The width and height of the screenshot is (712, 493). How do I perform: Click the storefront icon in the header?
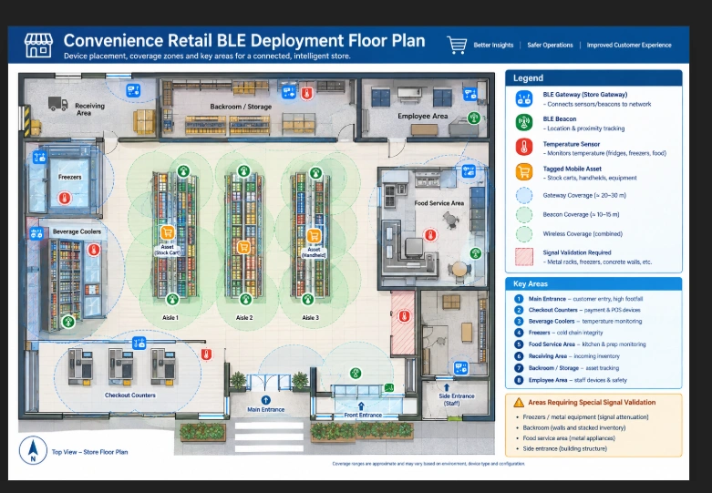[38, 46]
